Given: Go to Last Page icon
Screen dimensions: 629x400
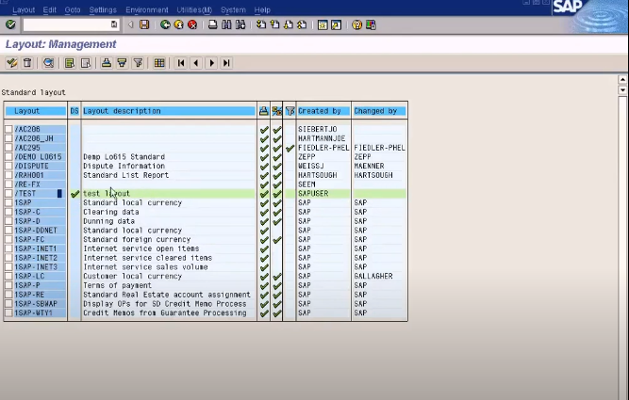Looking at the screenshot, I should (x=302, y=24).
